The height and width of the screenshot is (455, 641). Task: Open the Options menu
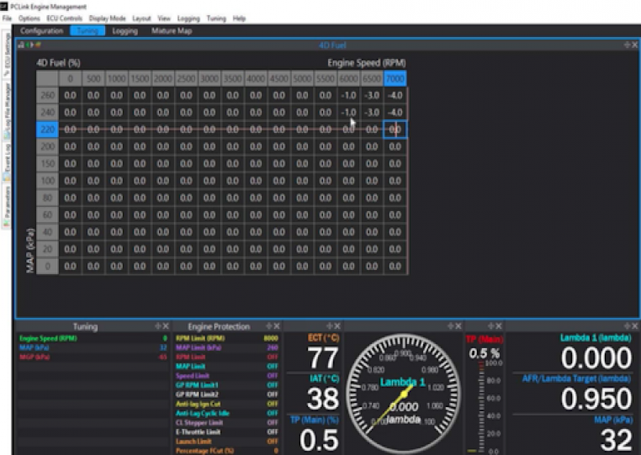(x=29, y=19)
